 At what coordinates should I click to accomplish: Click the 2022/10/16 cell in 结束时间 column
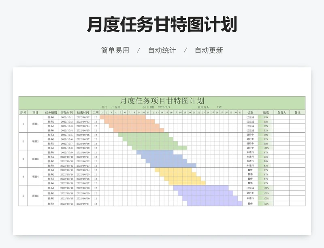pos(83,135)
